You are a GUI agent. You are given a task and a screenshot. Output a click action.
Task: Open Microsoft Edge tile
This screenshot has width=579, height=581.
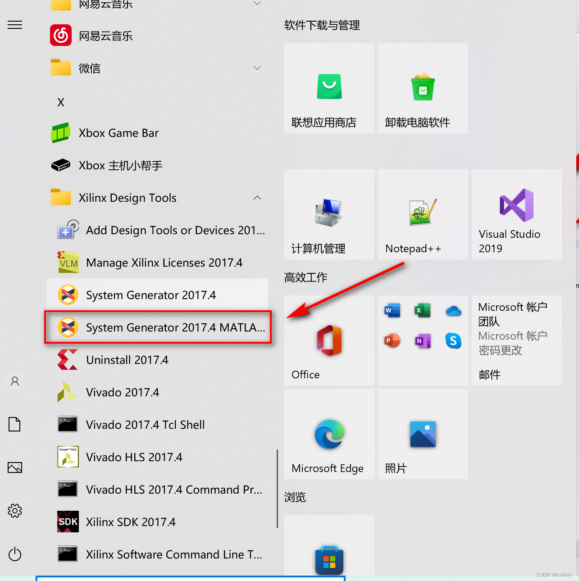pyautogui.click(x=329, y=434)
